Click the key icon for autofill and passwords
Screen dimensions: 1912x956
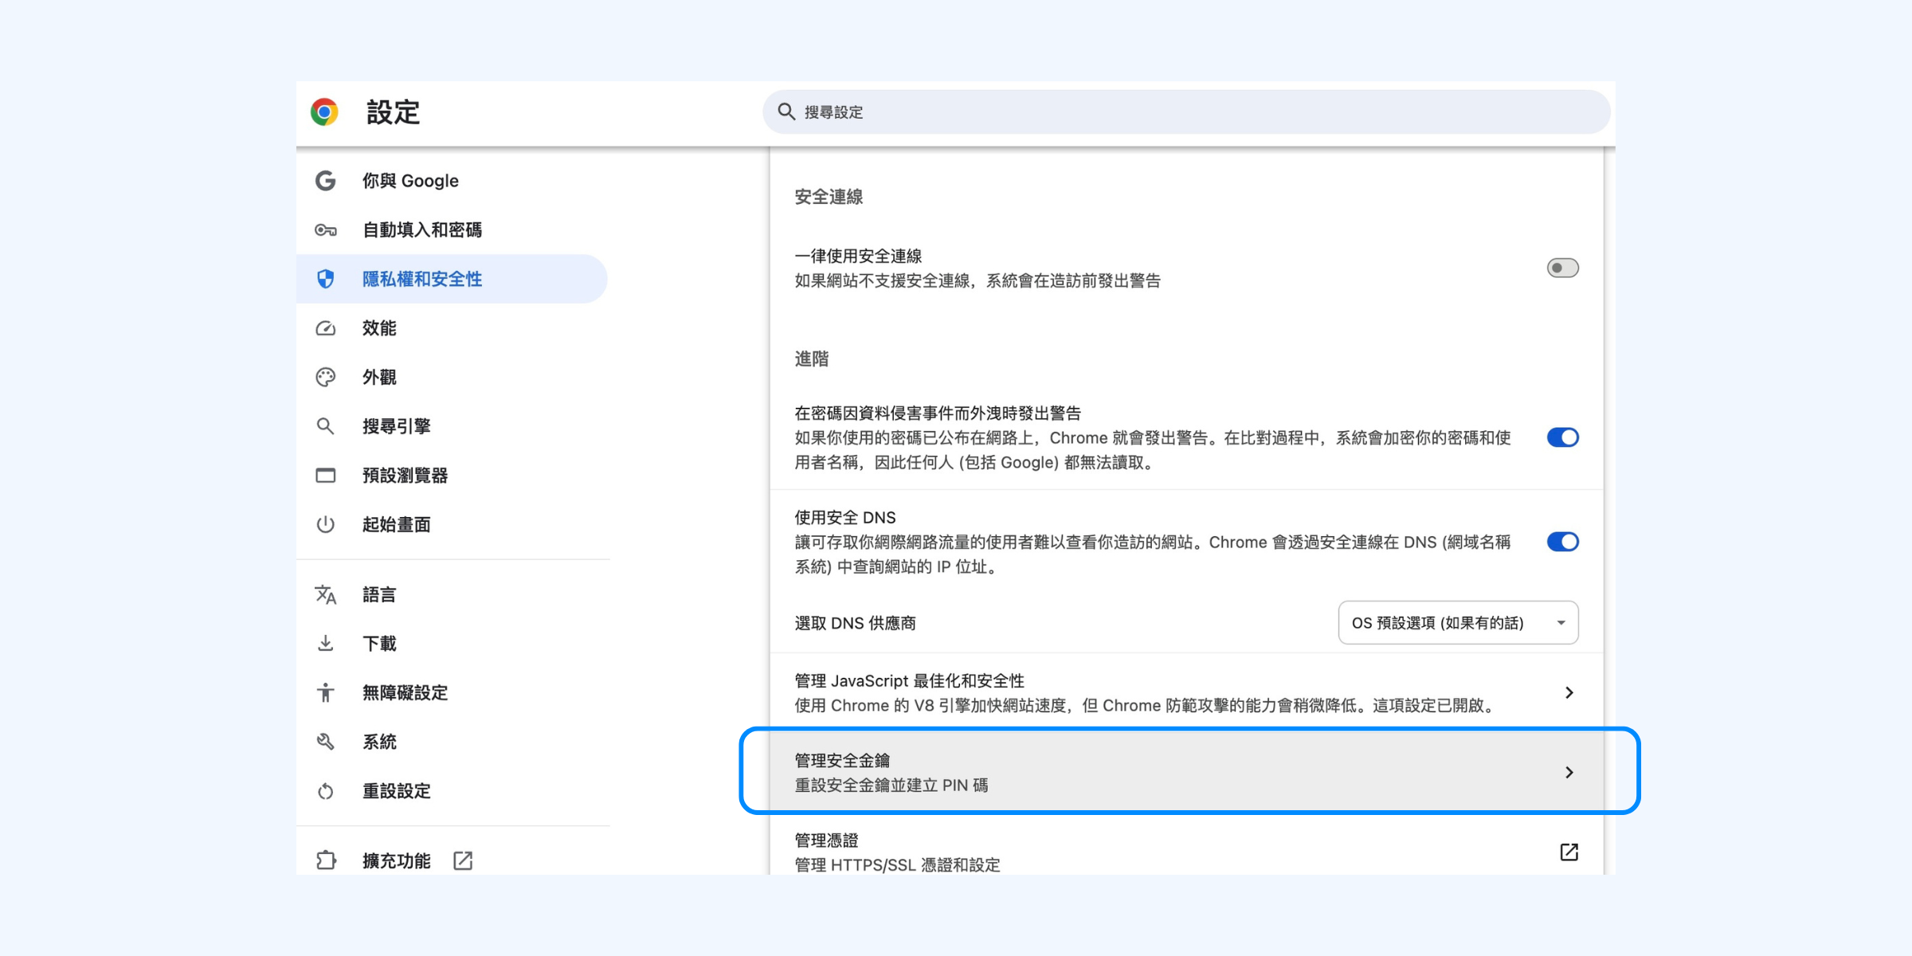325,230
